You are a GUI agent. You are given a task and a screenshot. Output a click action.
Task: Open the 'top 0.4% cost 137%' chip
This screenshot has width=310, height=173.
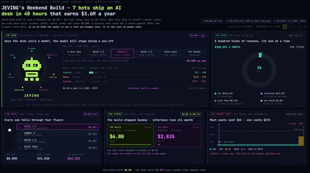pyautogui.click(x=248, y=21)
